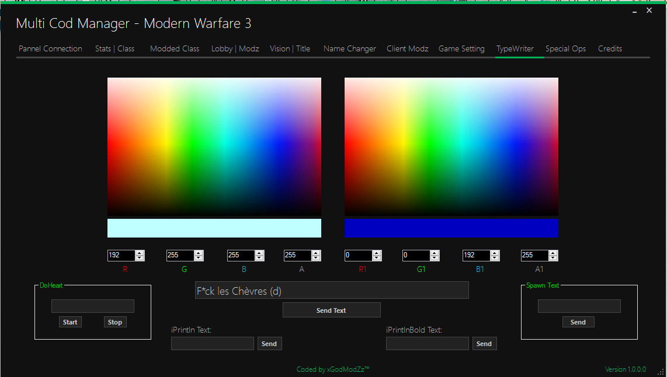Screen dimensions: 667x377
Task: Click the typewriter text field with F*ck les Chèvres
Action: (x=332, y=290)
